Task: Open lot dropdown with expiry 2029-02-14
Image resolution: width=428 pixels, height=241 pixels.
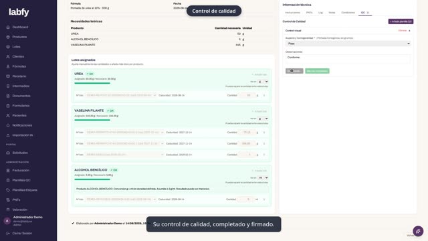Action: coord(124,155)
